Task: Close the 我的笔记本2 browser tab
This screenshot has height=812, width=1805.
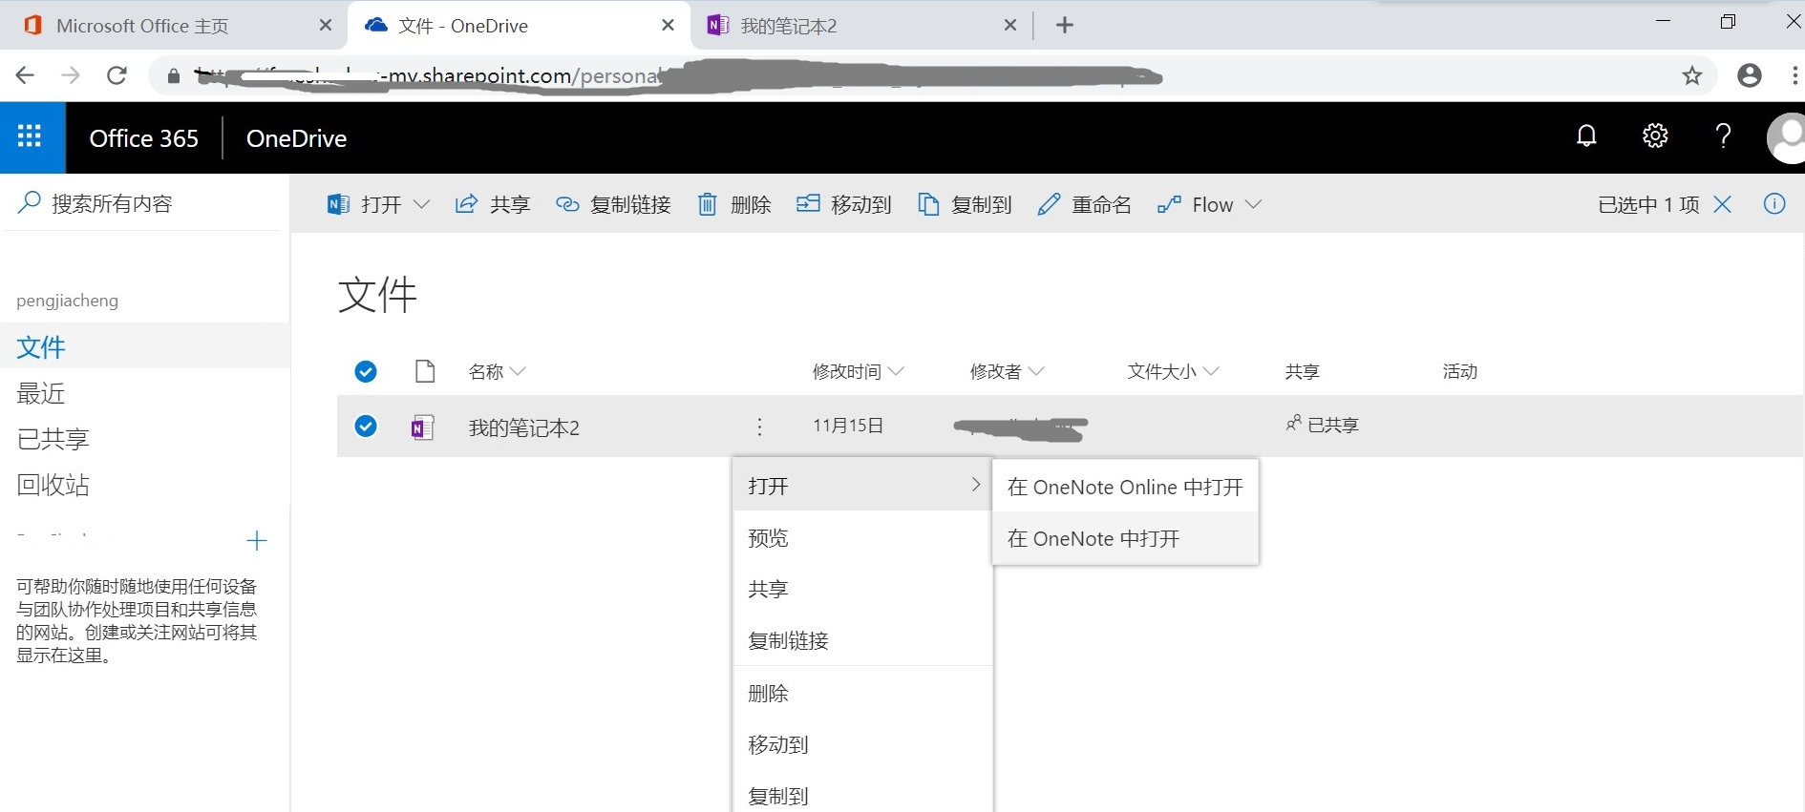Action: pyautogui.click(x=1010, y=25)
